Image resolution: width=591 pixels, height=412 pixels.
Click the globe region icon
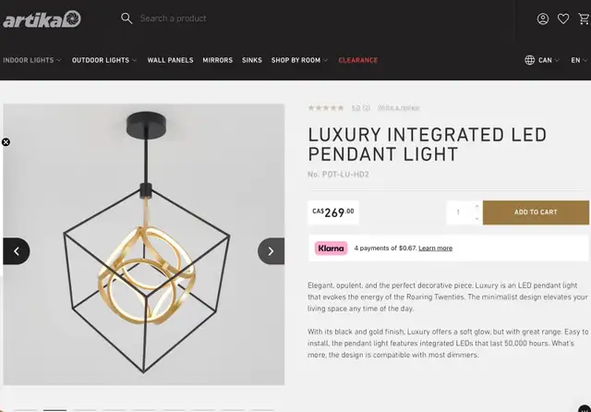(530, 60)
